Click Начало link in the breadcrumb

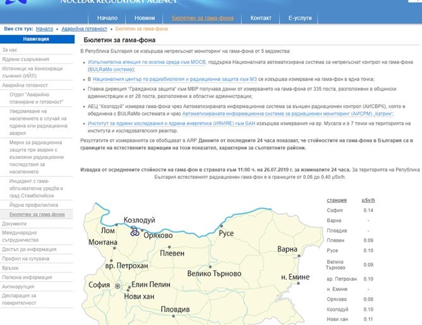click(x=44, y=29)
